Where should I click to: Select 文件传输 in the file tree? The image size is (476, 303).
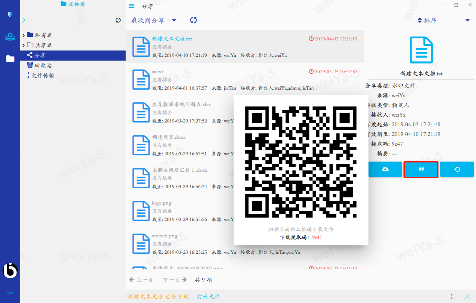43,76
